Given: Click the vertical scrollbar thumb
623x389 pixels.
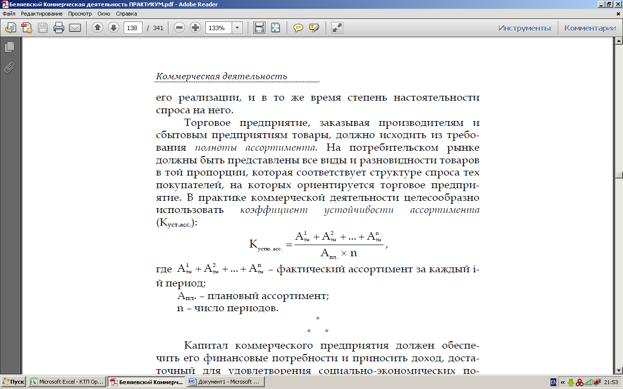Looking at the screenshot, I should (x=619, y=176).
